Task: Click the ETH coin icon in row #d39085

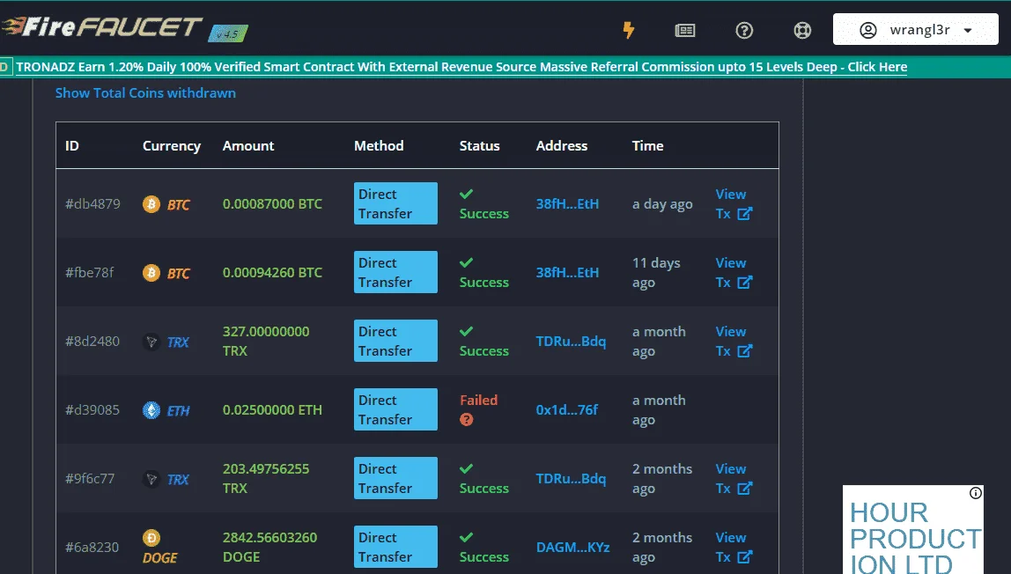Action: point(151,410)
